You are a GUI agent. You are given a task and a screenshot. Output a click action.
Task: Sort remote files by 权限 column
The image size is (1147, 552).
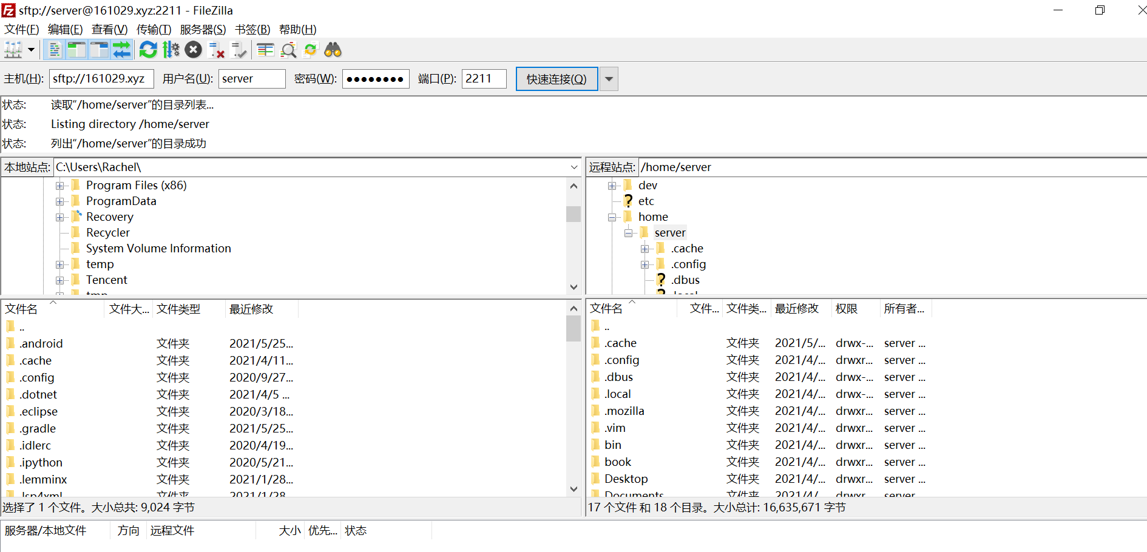point(855,309)
